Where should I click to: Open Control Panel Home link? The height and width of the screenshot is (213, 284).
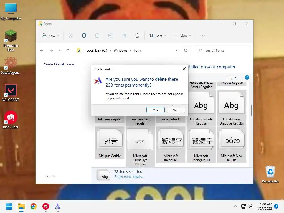[x=59, y=64]
